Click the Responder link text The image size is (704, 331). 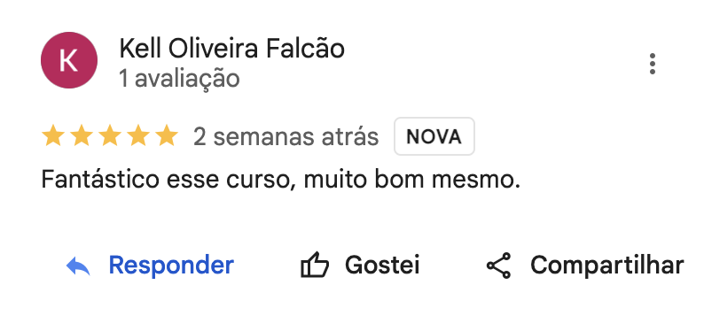click(x=171, y=266)
